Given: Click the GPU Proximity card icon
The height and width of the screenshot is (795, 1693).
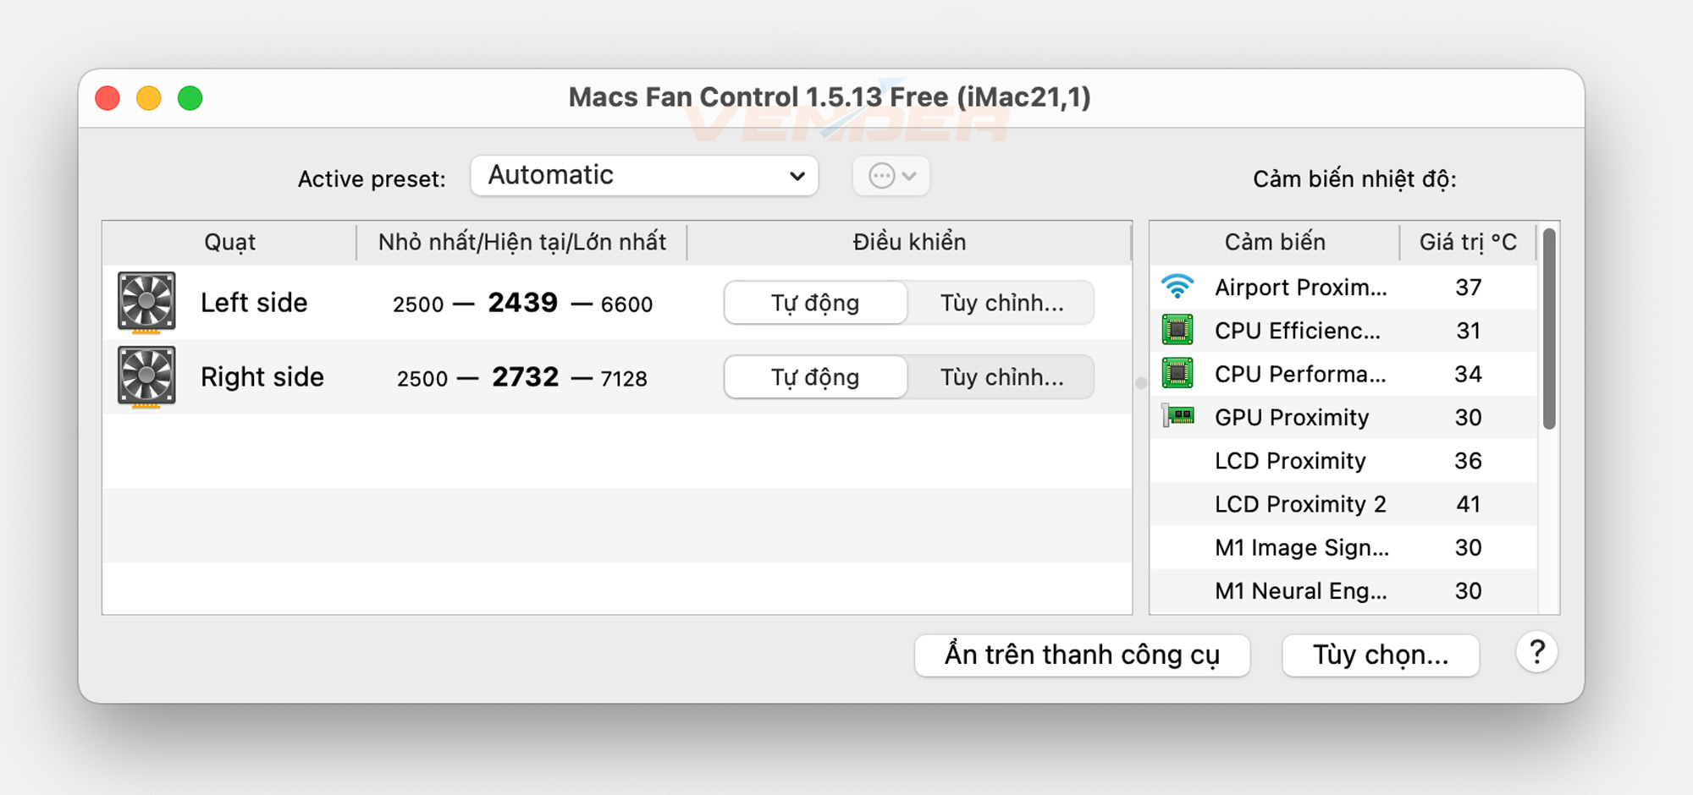Looking at the screenshot, I should 1177,416.
